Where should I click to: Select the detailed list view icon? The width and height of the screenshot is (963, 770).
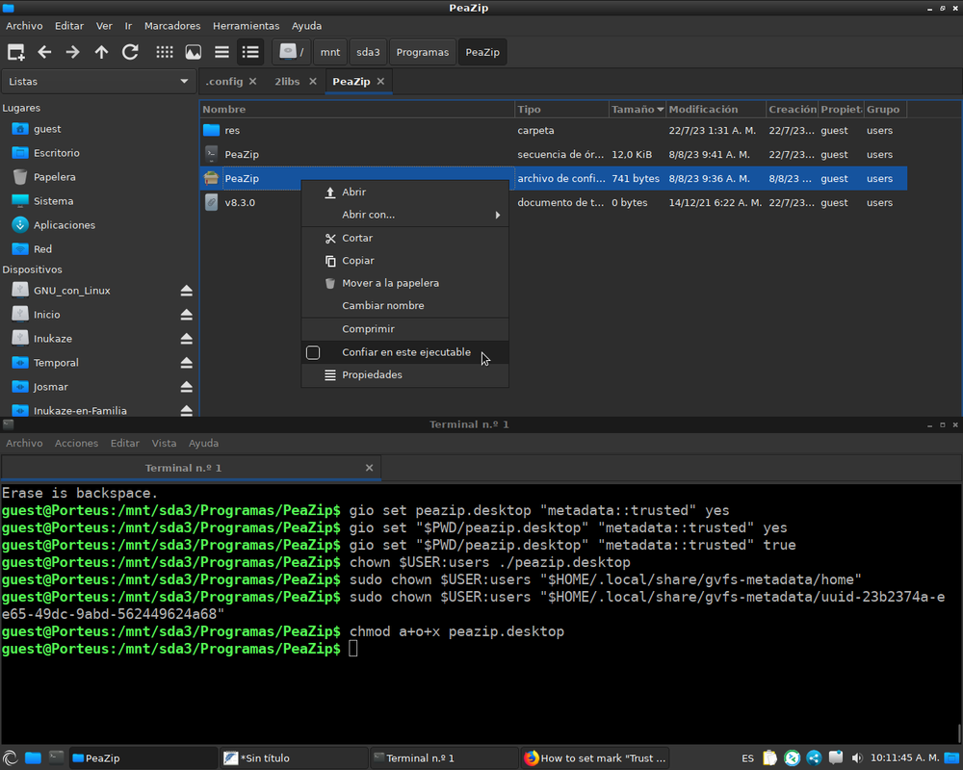250,52
